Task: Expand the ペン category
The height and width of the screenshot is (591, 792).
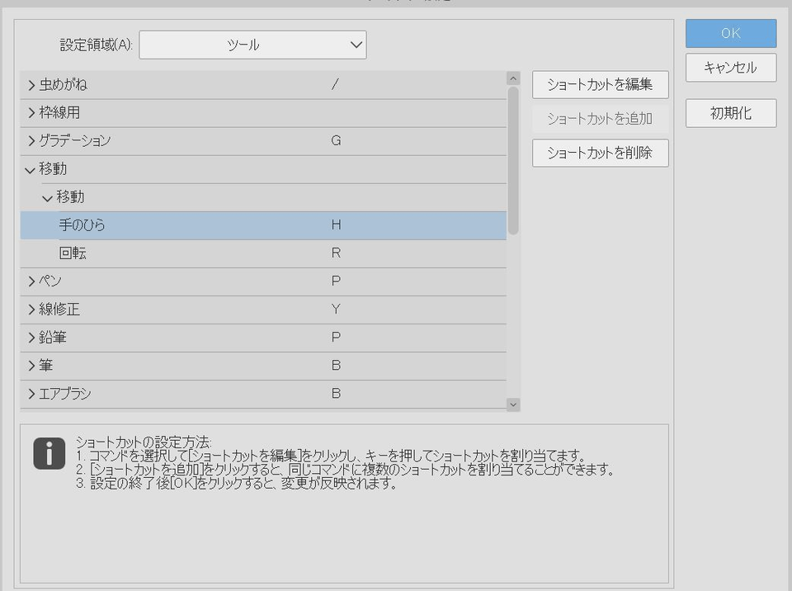Action: pos(31,281)
